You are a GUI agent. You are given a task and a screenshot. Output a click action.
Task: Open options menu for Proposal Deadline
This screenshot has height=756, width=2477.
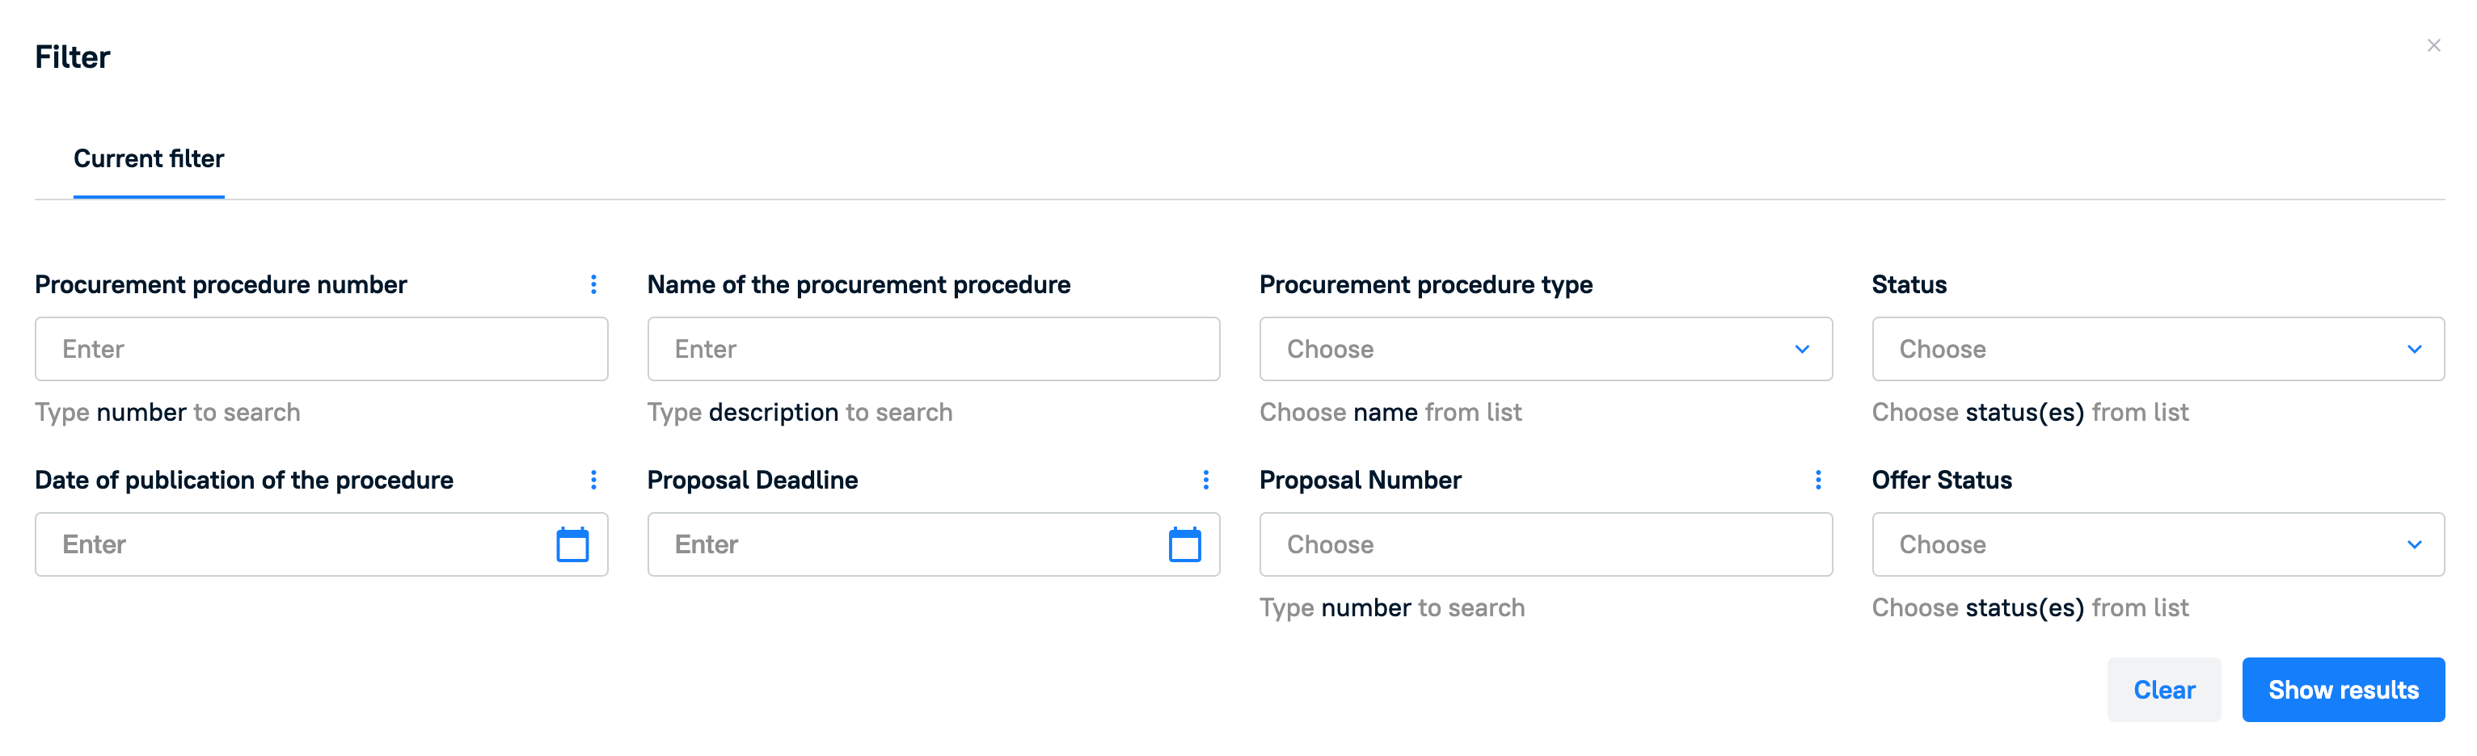[x=1206, y=479]
